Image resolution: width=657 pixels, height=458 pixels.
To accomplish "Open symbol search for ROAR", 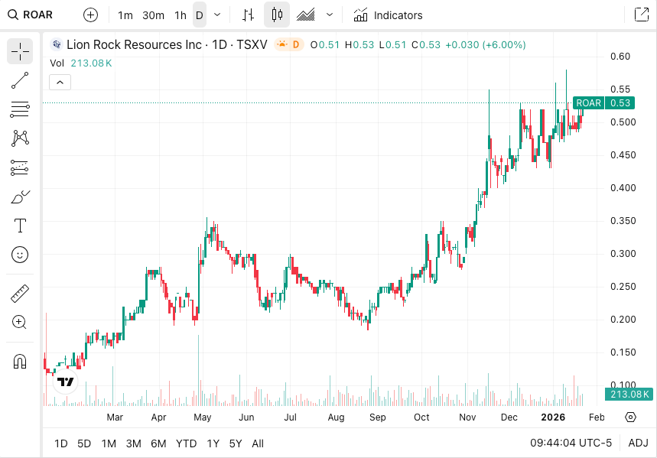I will [31, 15].
